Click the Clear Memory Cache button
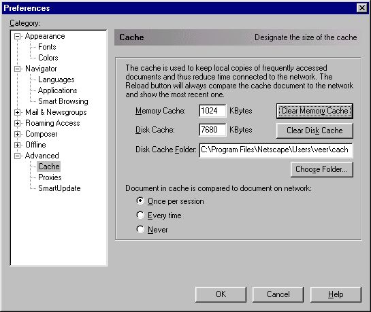 tap(314, 111)
